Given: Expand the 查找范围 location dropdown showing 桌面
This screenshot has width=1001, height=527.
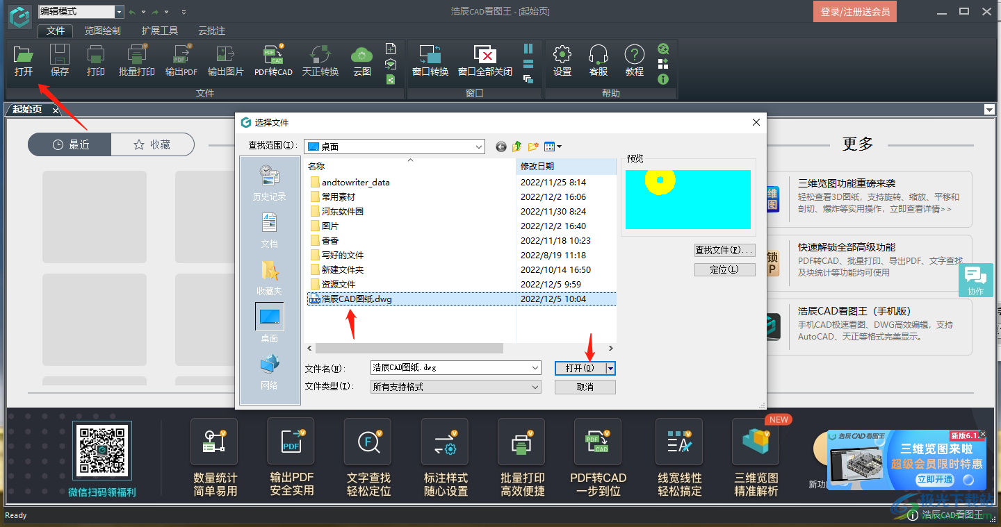Looking at the screenshot, I should 479,147.
